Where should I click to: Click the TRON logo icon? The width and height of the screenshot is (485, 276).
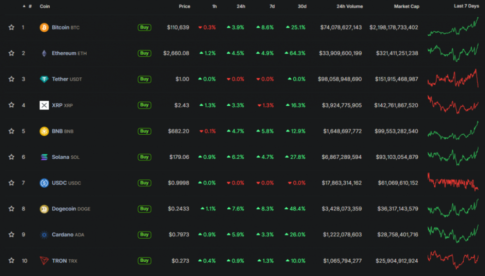(44, 261)
